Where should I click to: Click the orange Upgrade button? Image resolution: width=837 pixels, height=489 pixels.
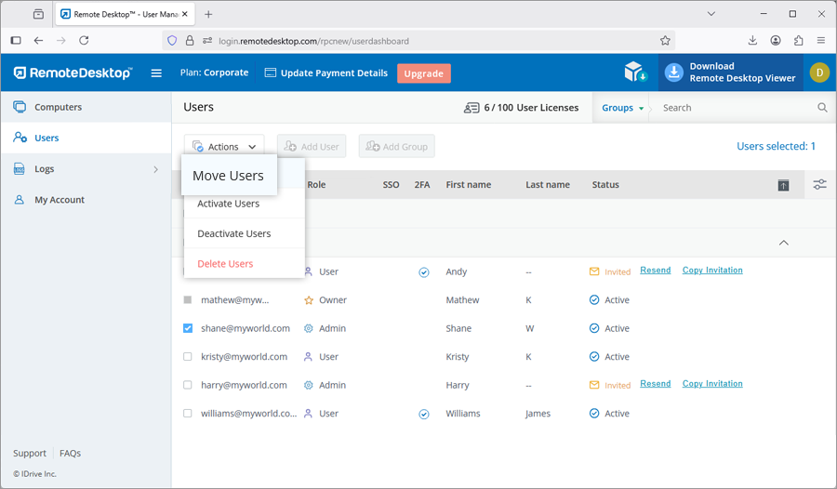click(423, 73)
